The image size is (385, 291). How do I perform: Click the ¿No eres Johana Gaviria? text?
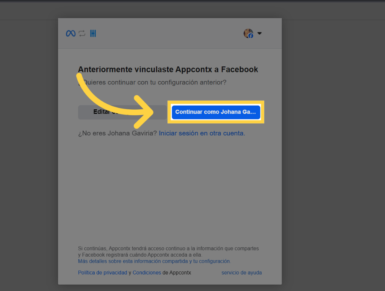tap(117, 133)
